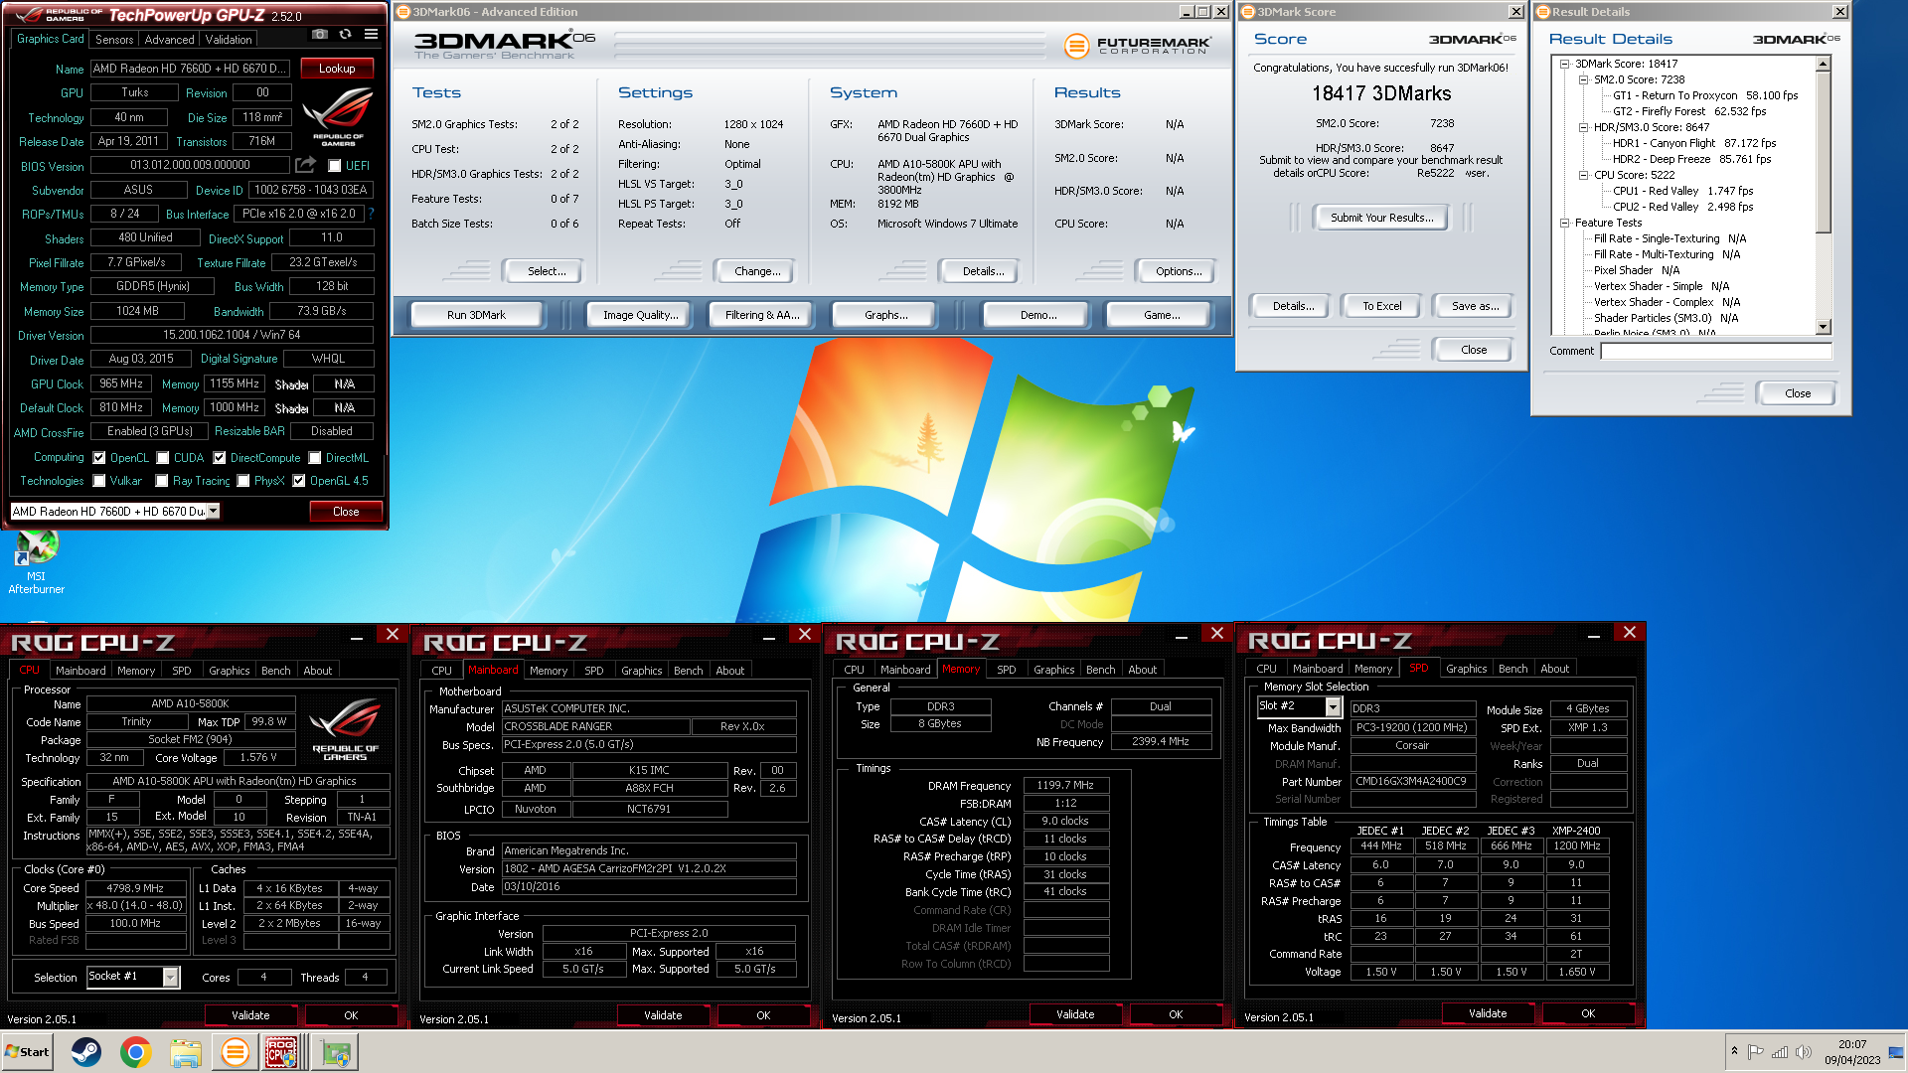Select GT1 - Return To Proxycon row
This screenshot has height=1073, width=1908.
pyautogui.click(x=1705, y=95)
